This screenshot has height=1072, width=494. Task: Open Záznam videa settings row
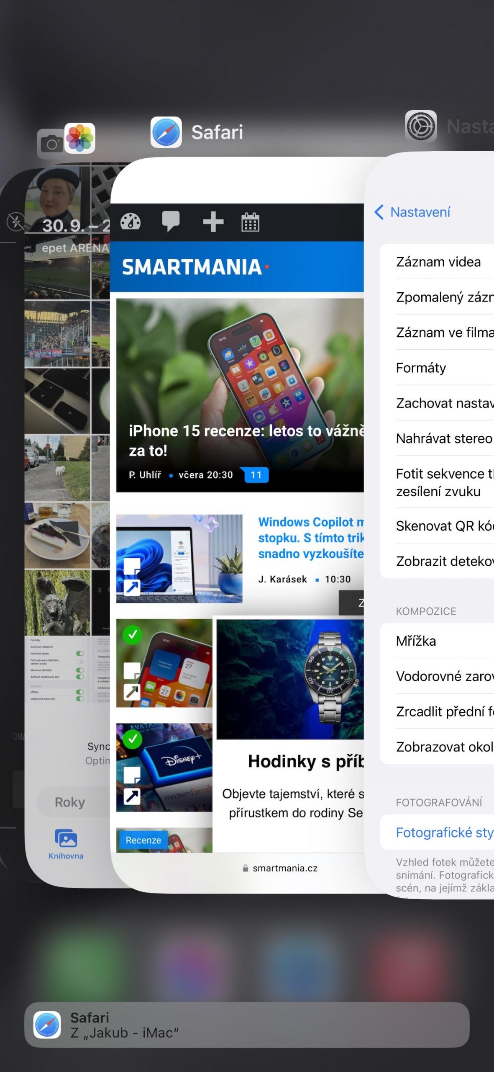(x=437, y=262)
